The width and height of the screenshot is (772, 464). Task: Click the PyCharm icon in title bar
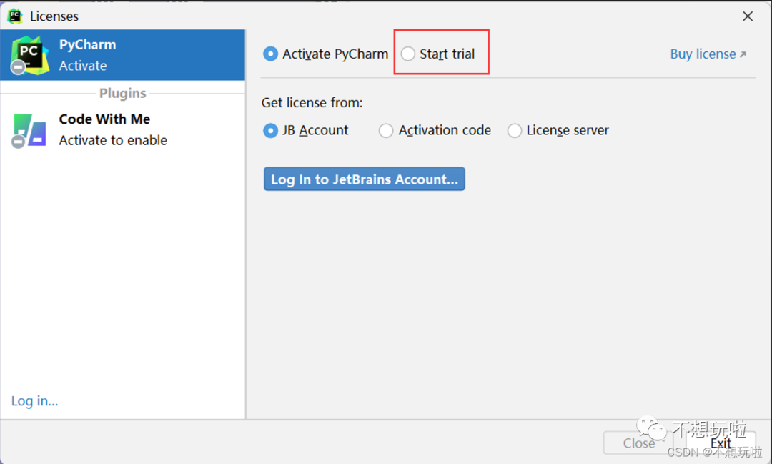point(15,16)
